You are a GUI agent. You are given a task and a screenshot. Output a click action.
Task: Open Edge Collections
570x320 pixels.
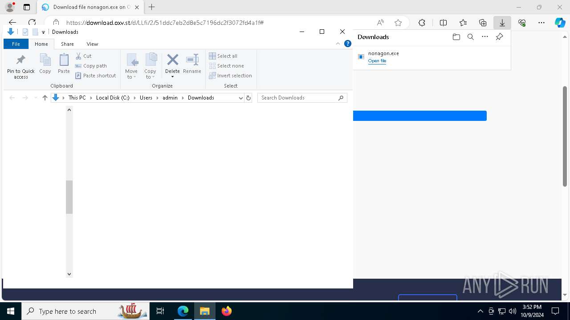(x=483, y=23)
